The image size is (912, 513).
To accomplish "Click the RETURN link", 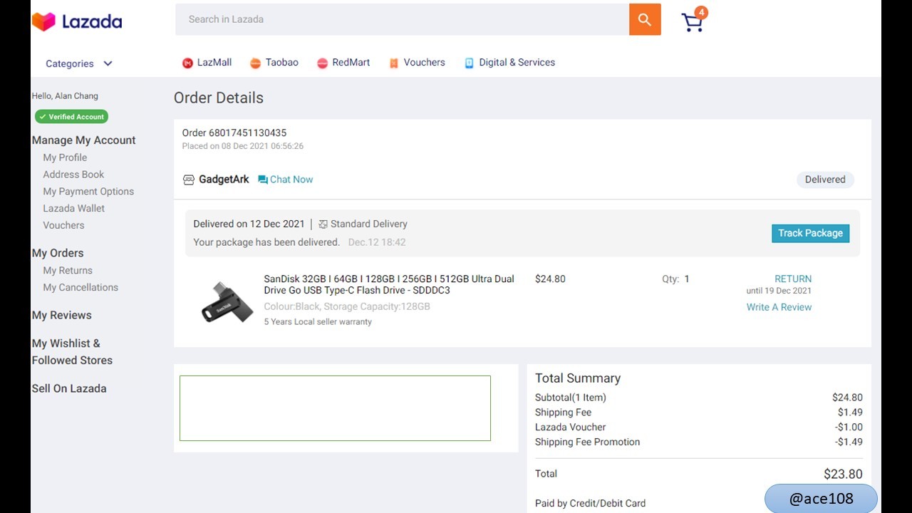I will tap(793, 279).
